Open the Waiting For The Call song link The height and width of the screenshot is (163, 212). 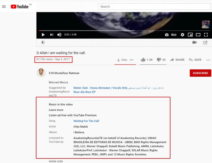click(86, 121)
